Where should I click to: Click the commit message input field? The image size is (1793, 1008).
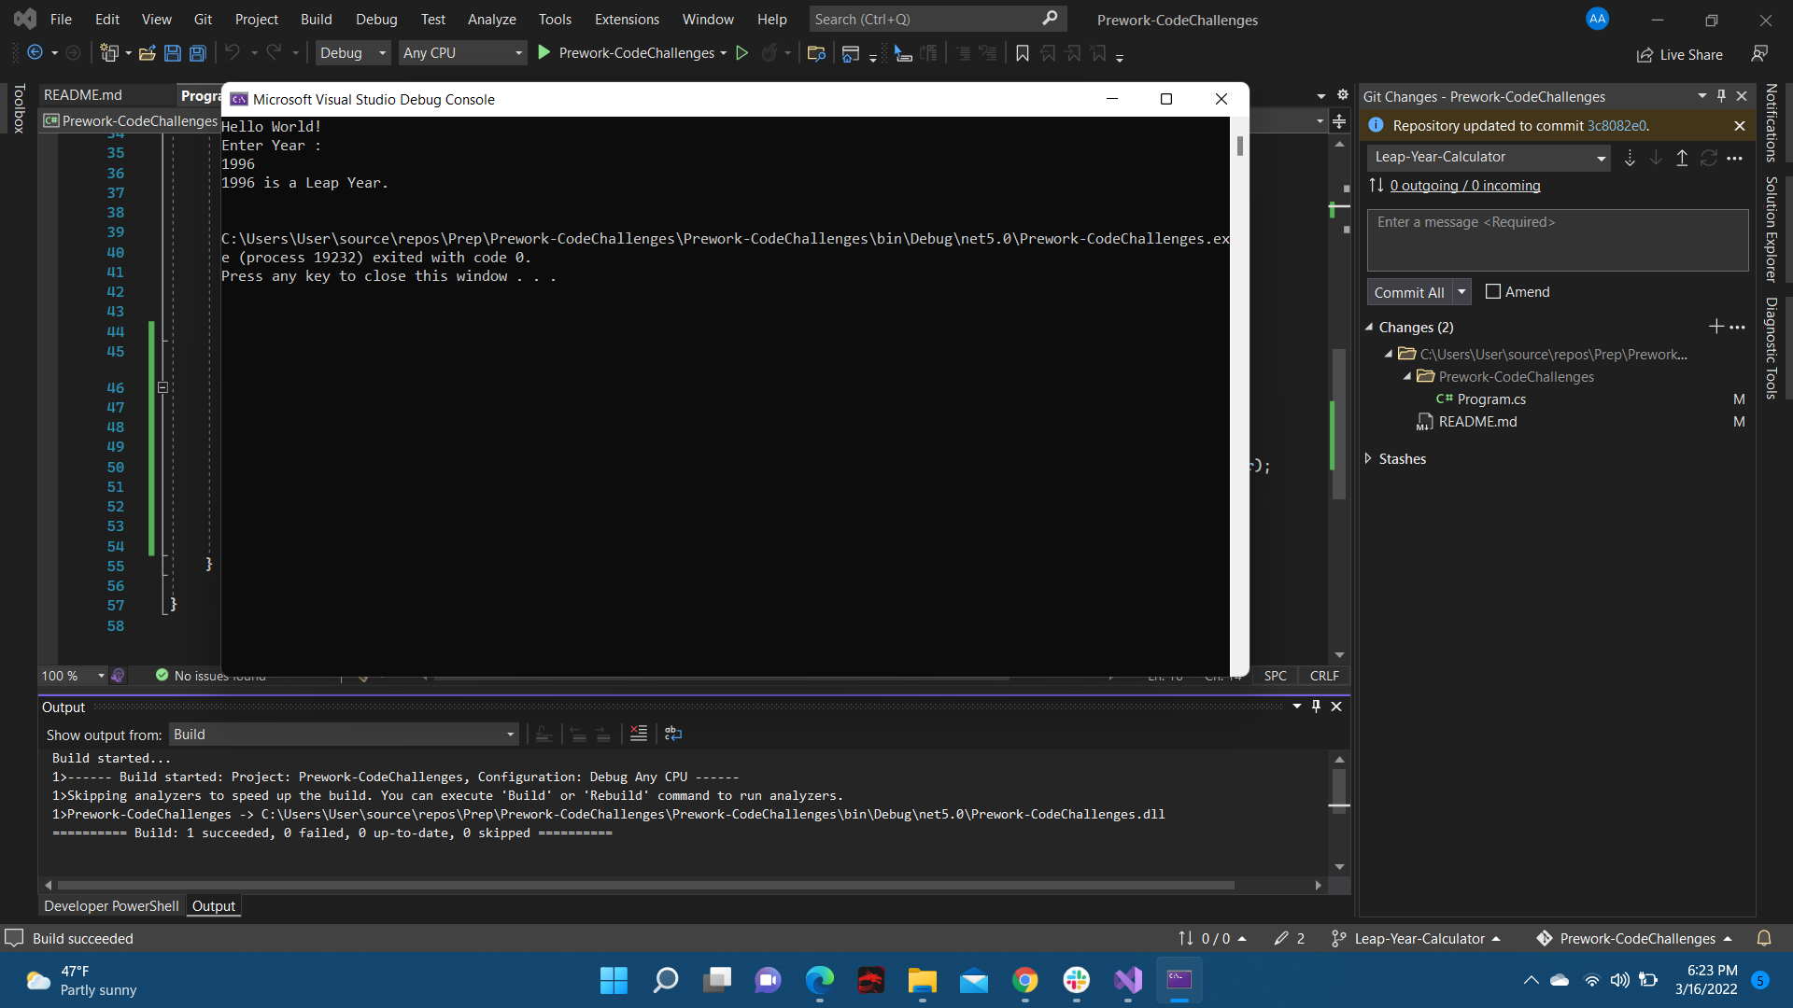(1557, 240)
